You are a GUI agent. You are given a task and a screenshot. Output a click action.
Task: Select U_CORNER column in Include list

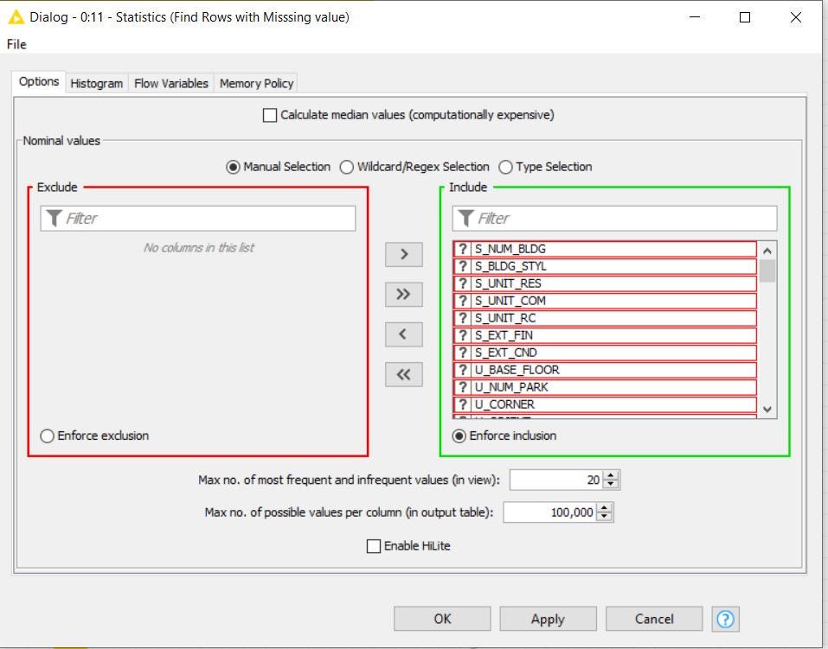[605, 404]
